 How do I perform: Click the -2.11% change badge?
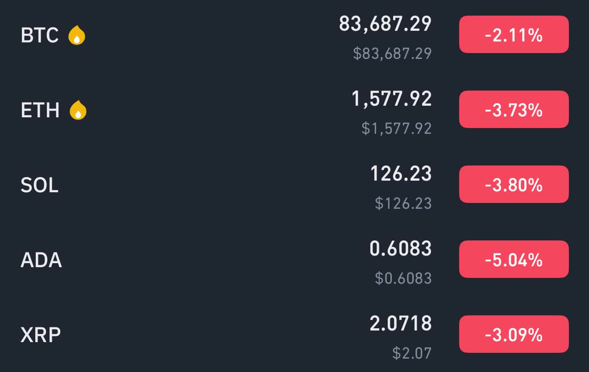(x=514, y=35)
